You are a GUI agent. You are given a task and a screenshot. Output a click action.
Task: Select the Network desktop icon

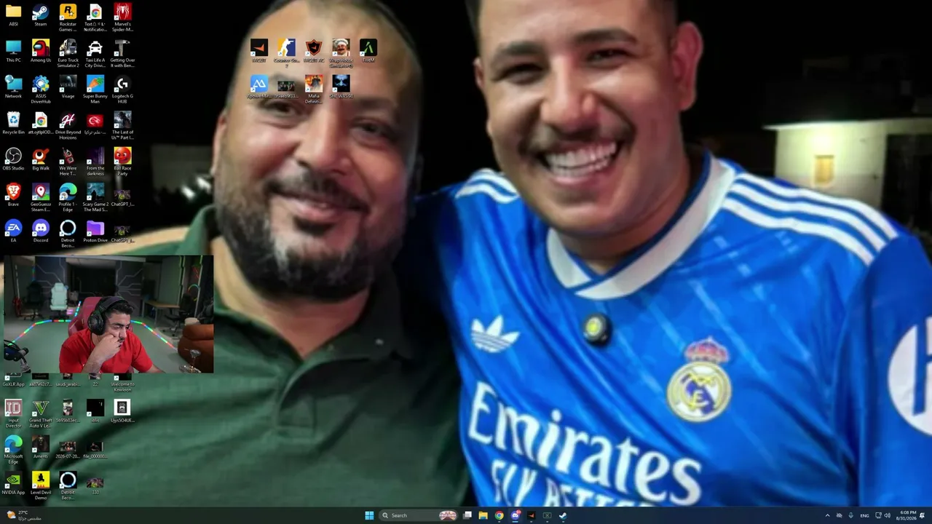coord(13,87)
